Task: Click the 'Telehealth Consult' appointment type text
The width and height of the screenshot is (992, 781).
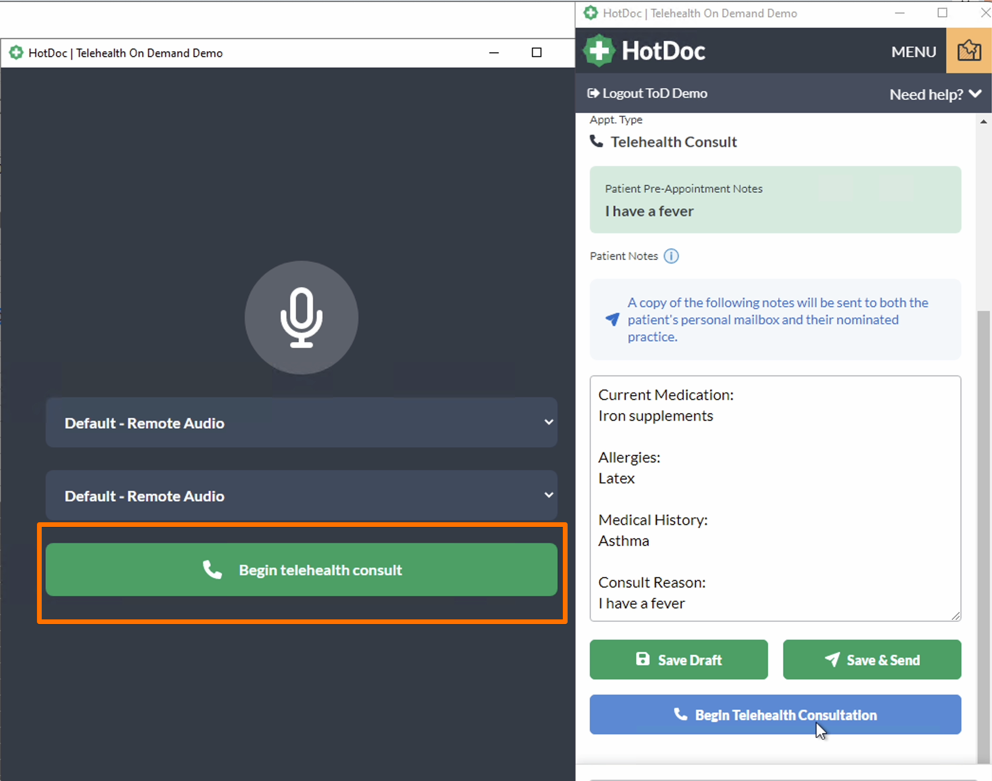Action: pos(673,142)
